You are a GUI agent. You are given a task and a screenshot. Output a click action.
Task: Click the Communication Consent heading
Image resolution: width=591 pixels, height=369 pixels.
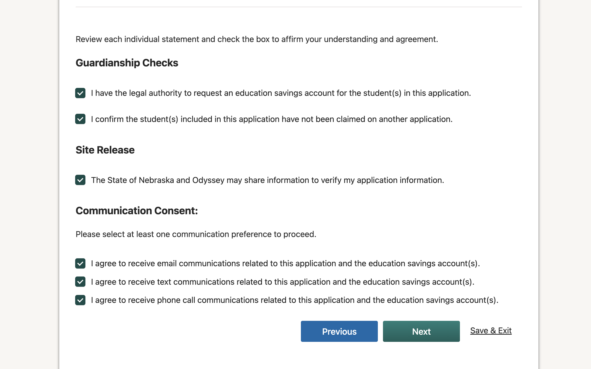[x=137, y=211]
